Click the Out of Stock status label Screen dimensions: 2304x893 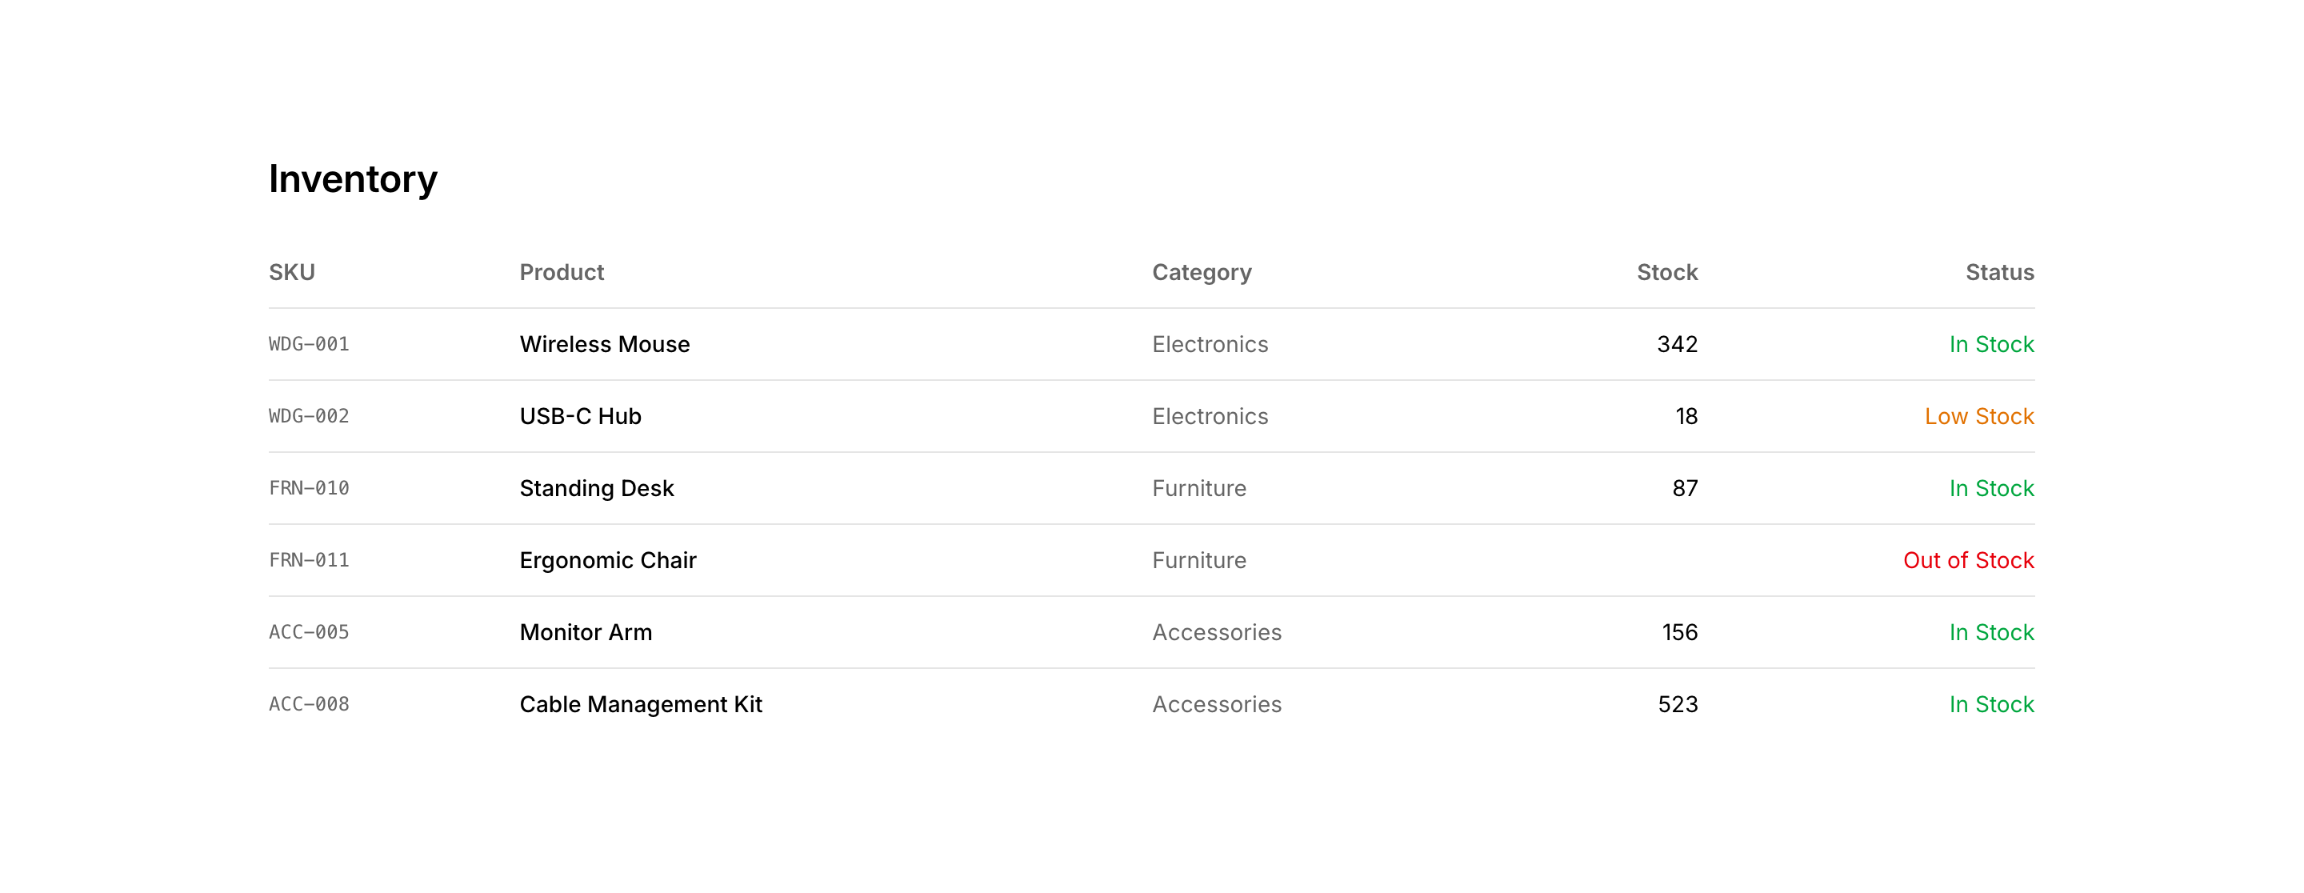tap(1968, 560)
